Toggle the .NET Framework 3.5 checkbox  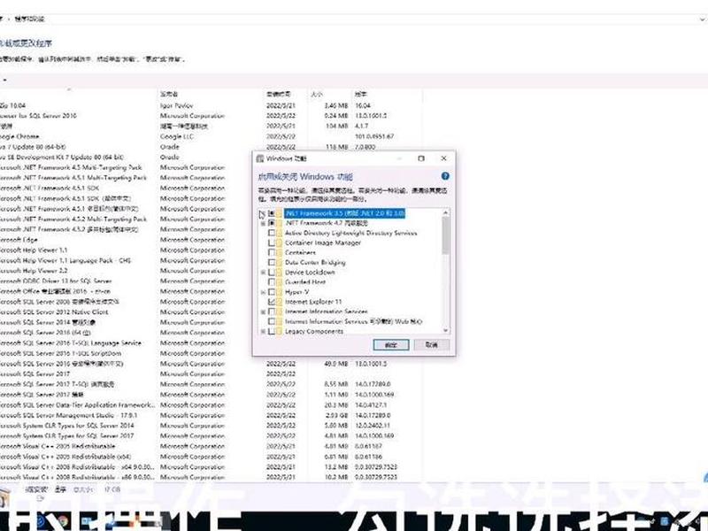click(x=272, y=213)
